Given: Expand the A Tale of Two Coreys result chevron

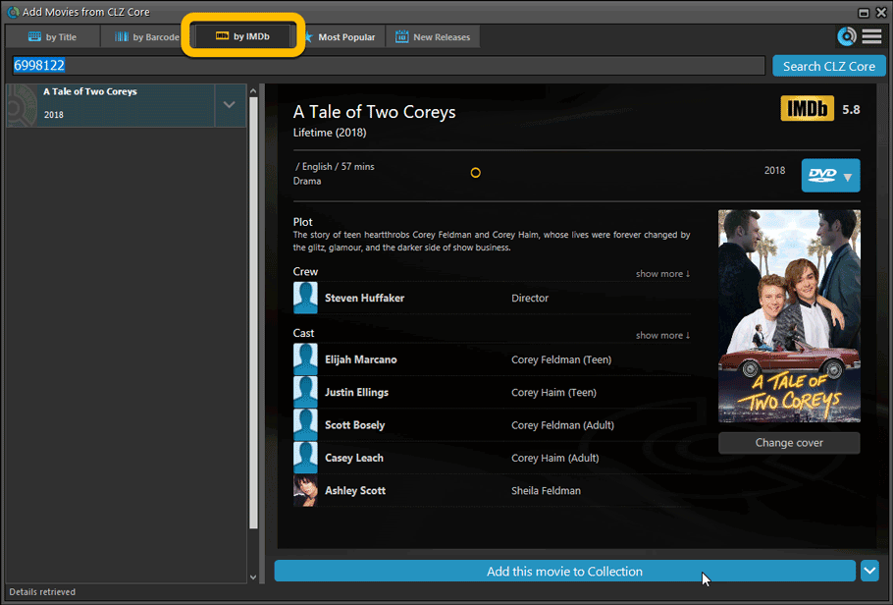Looking at the screenshot, I should click(230, 105).
